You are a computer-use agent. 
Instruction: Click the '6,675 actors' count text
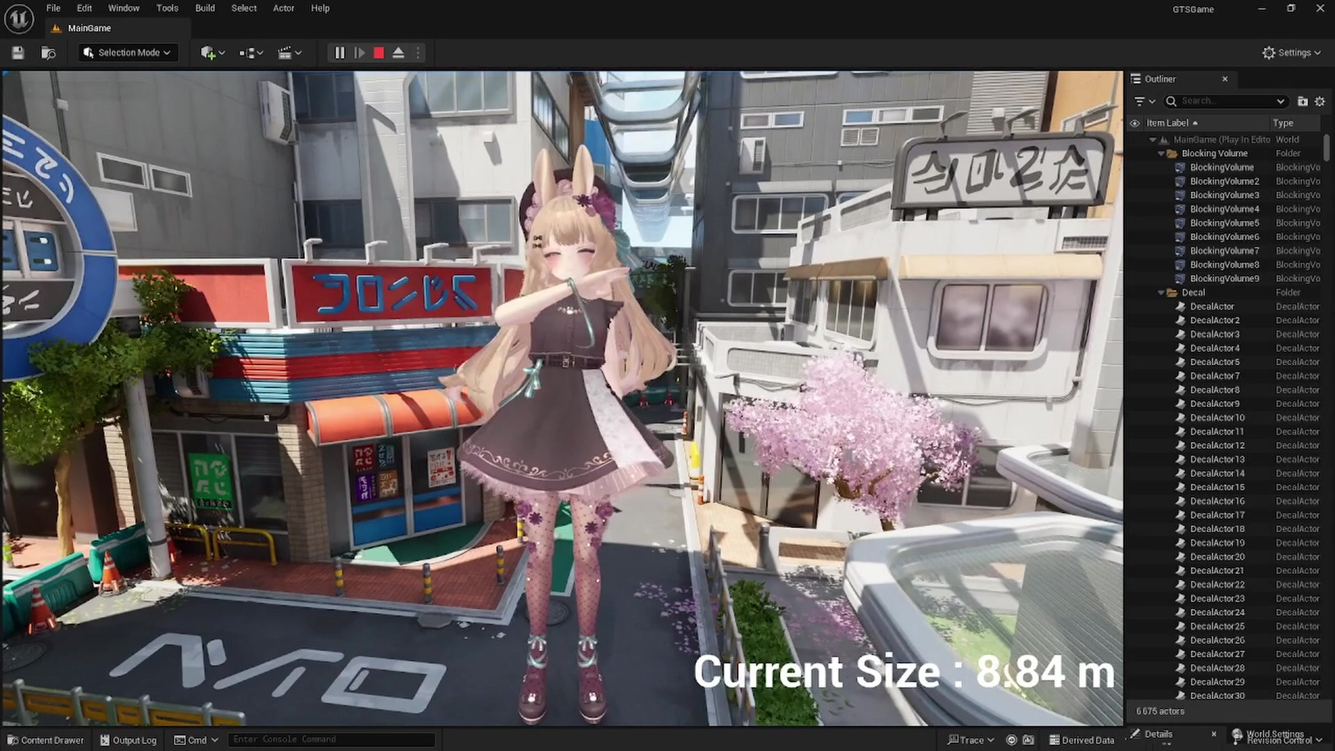tap(1160, 711)
